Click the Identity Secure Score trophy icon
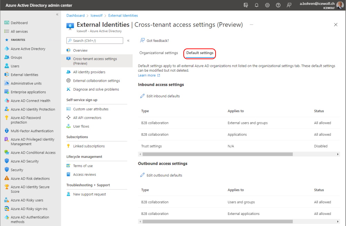The height and width of the screenshot is (226, 346). click(x=7, y=187)
